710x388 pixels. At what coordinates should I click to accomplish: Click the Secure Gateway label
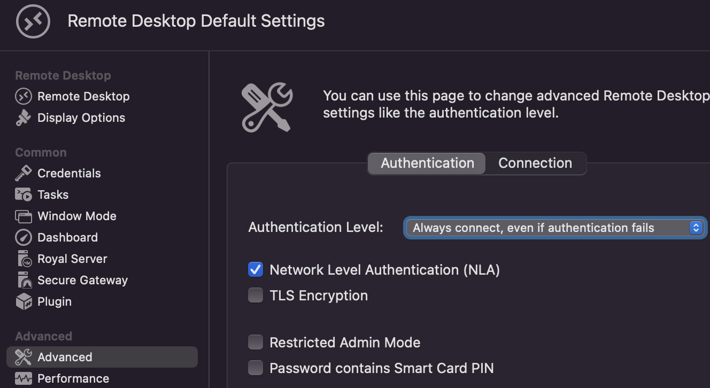point(82,280)
